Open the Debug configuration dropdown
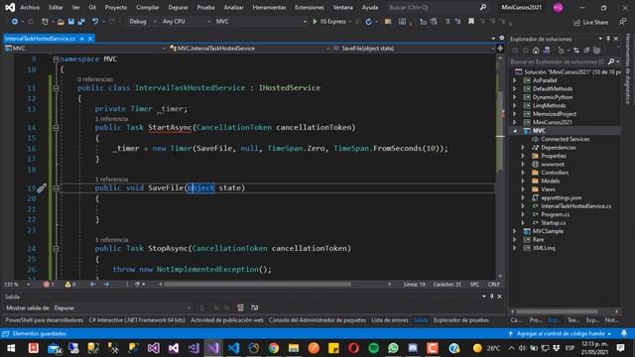The height and width of the screenshot is (357, 635). point(143,22)
